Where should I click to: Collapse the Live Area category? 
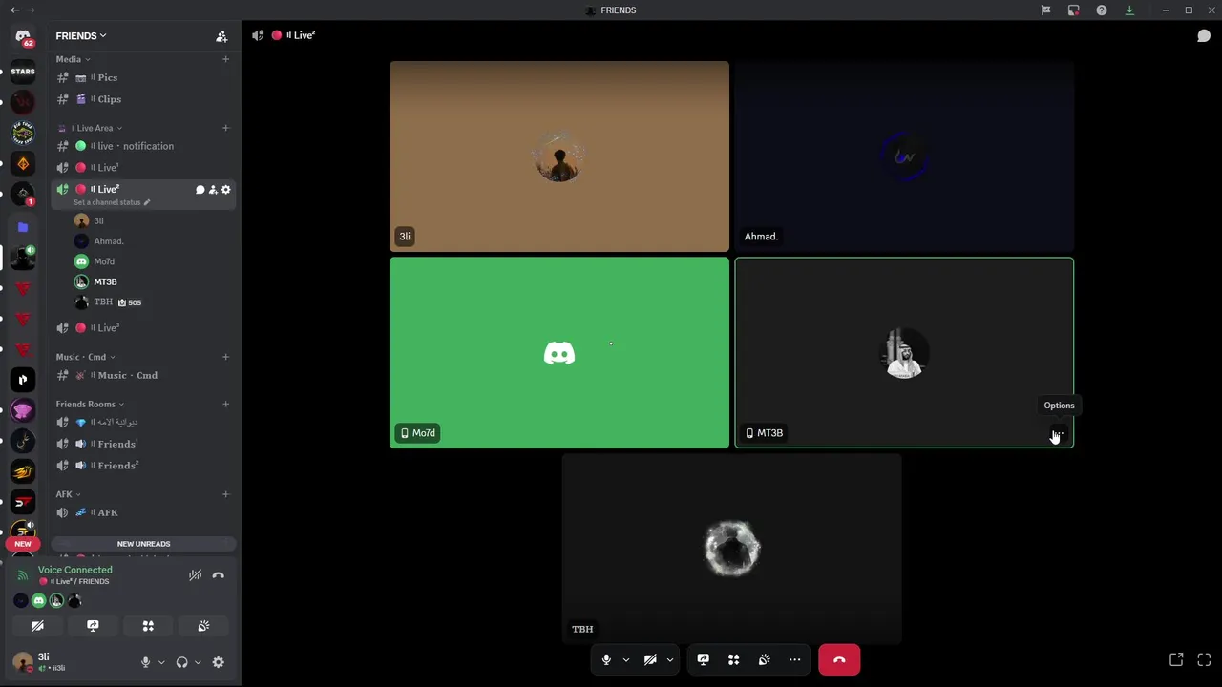[x=96, y=128]
